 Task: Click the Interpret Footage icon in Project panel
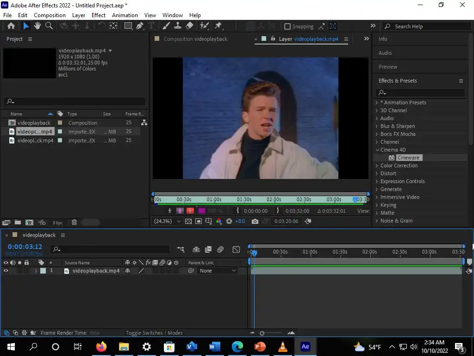click(6, 222)
